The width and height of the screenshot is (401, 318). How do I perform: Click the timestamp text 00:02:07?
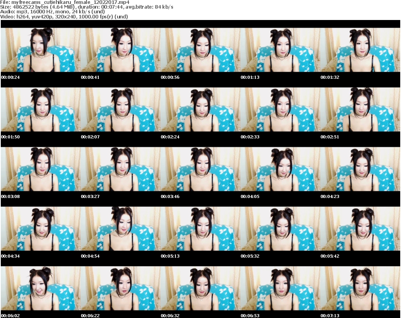pos(90,137)
